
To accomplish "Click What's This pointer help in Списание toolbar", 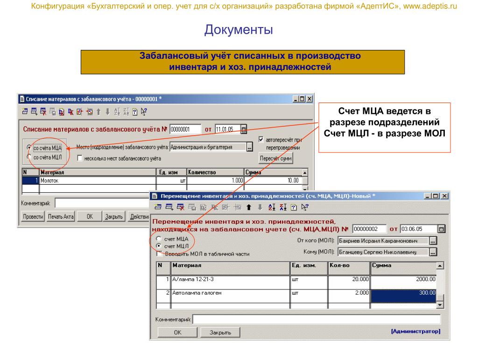I will click(x=144, y=112).
